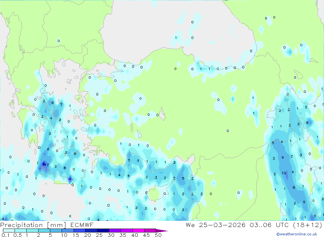Pick the 45–50 mm legend color swatch
This screenshot has width=324, height=237.
pos(150,231)
